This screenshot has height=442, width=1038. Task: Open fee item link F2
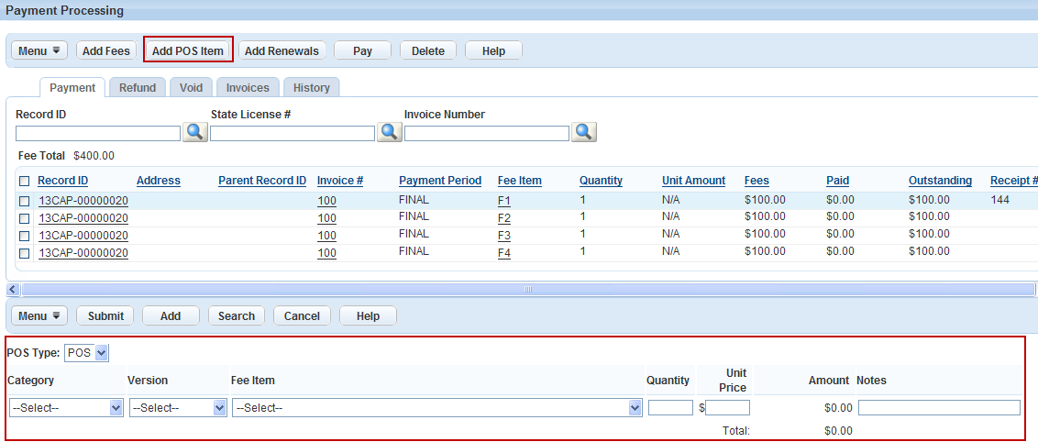click(503, 218)
